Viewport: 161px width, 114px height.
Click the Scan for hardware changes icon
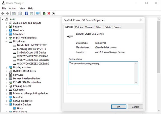(x=38, y=13)
